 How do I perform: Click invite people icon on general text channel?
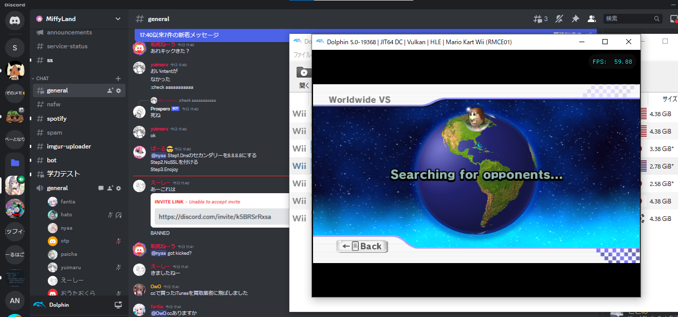pyautogui.click(x=109, y=90)
